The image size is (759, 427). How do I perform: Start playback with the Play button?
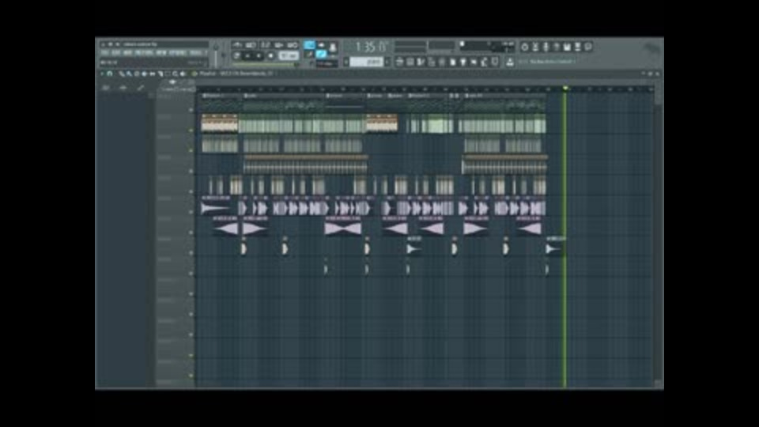click(247, 55)
